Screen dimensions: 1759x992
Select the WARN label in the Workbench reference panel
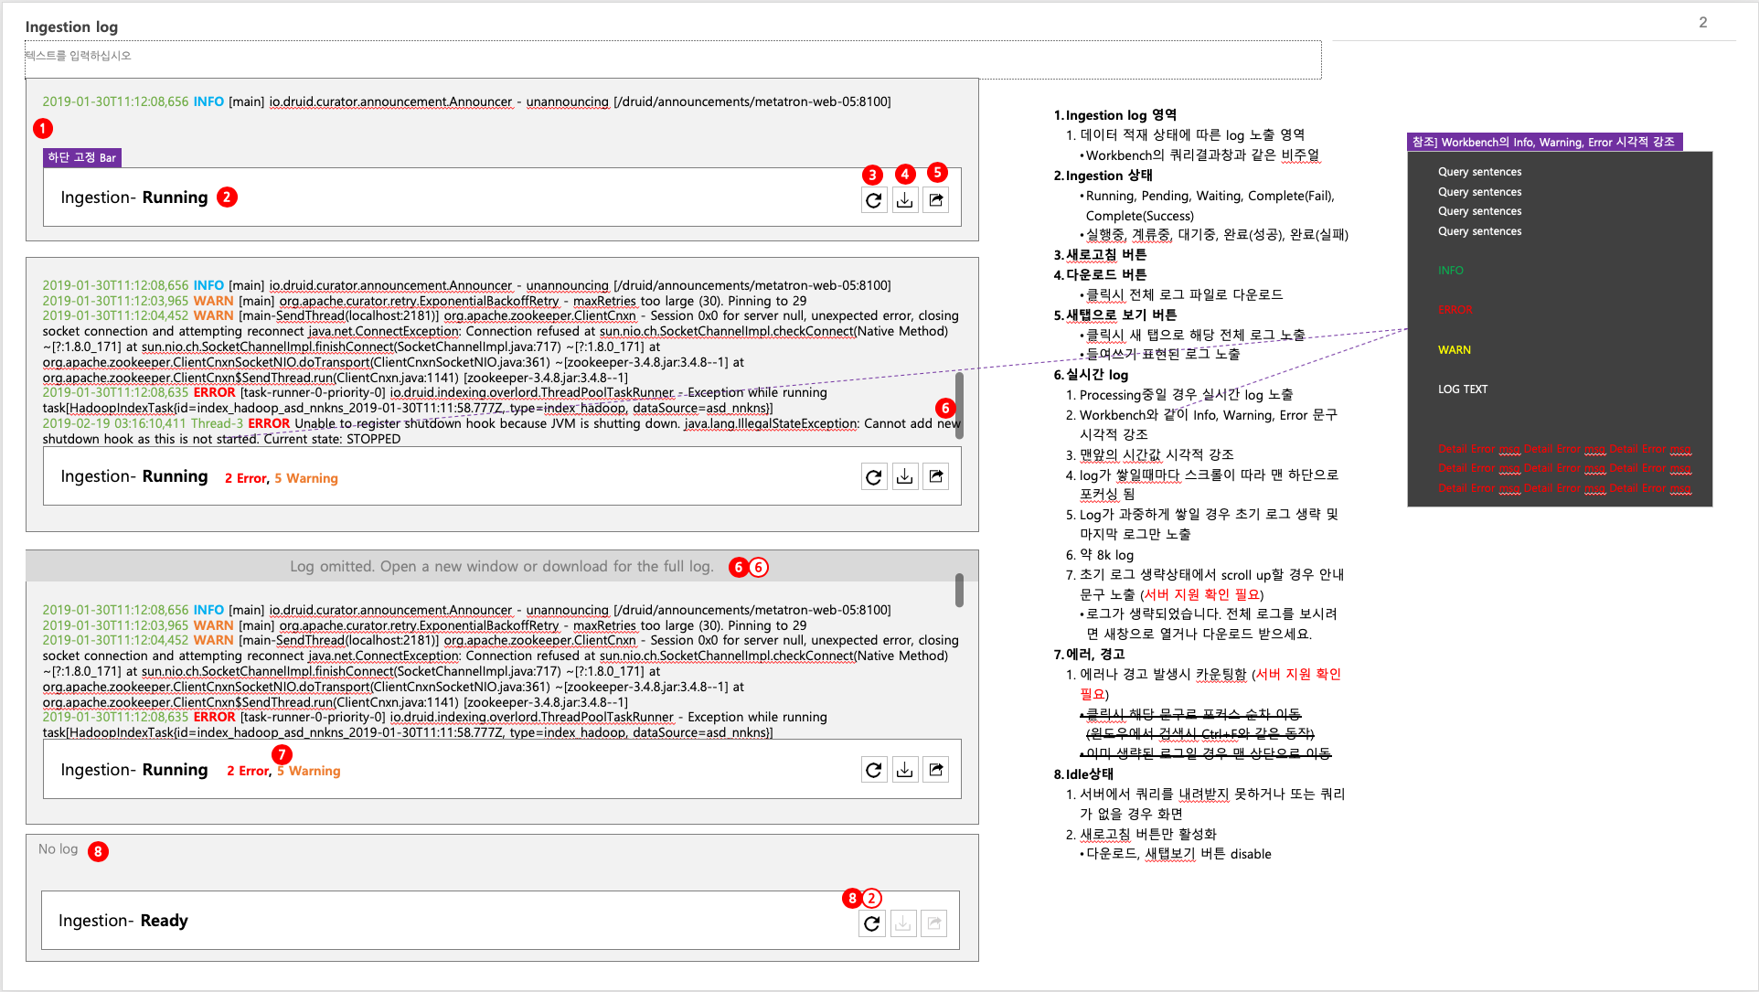(x=1454, y=349)
